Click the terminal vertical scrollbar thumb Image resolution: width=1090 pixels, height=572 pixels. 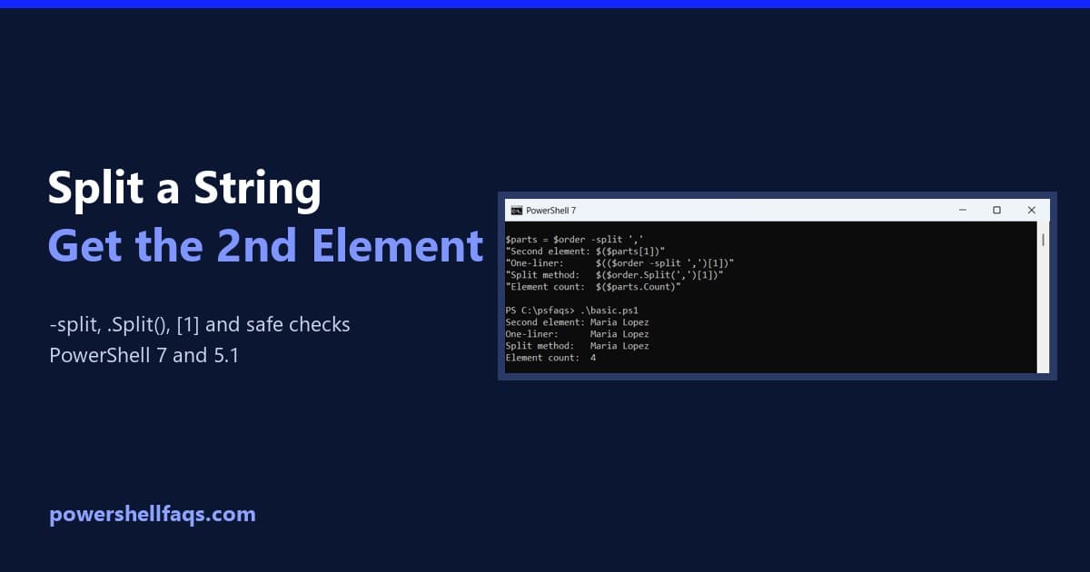tap(1044, 240)
